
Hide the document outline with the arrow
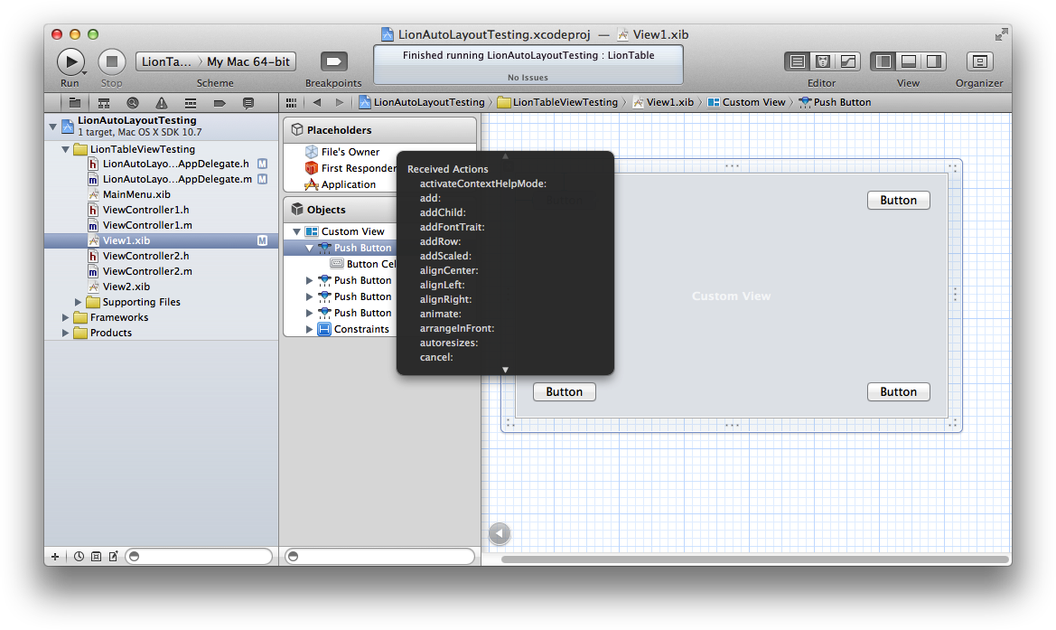click(x=499, y=533)
